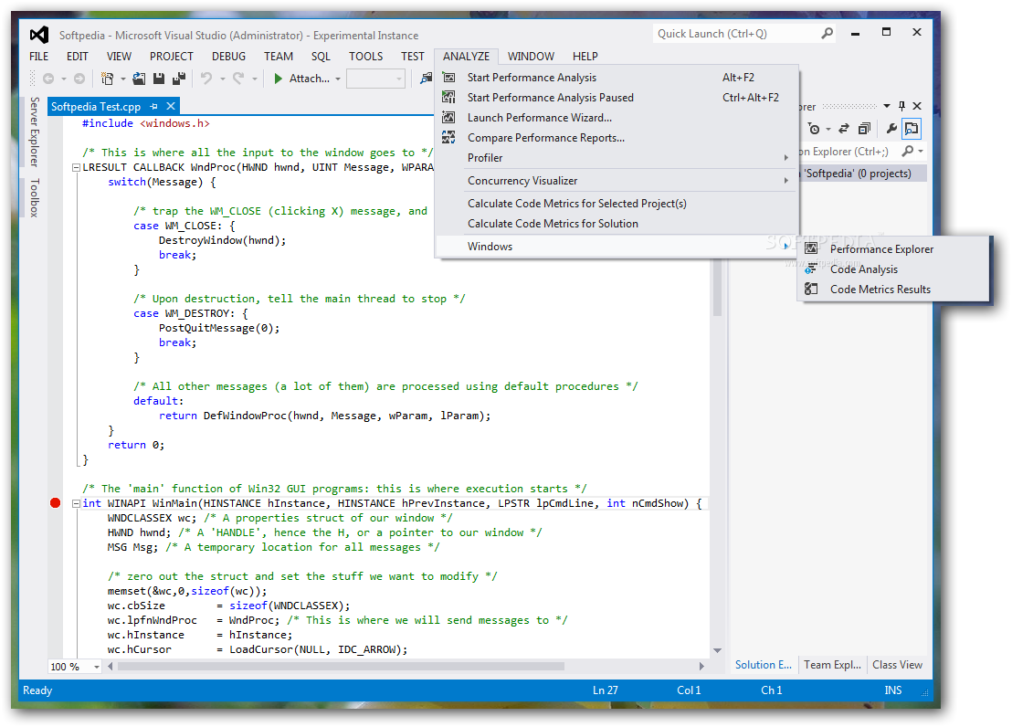Image resolution: width=1012 pixels, height=727 pixels.
Task: Open the FILE menu
Action: point(38,57)
